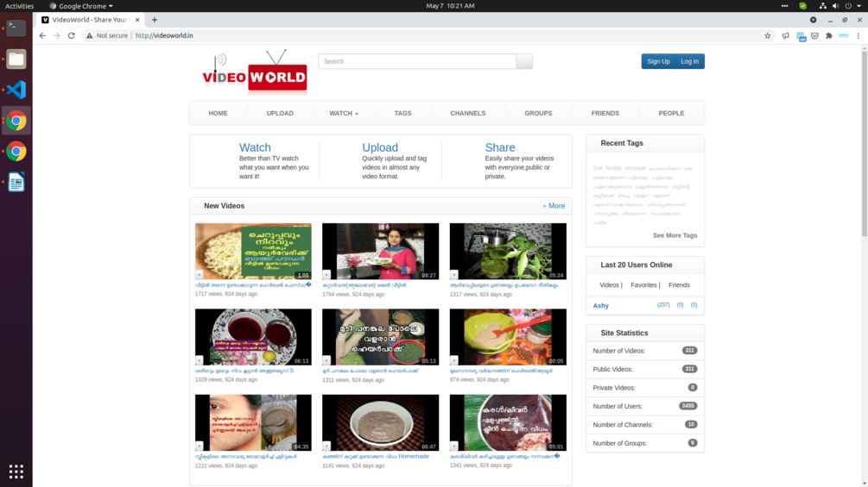Open a new Chrome tab
The image size is (868, 487).
coord(155,20)
